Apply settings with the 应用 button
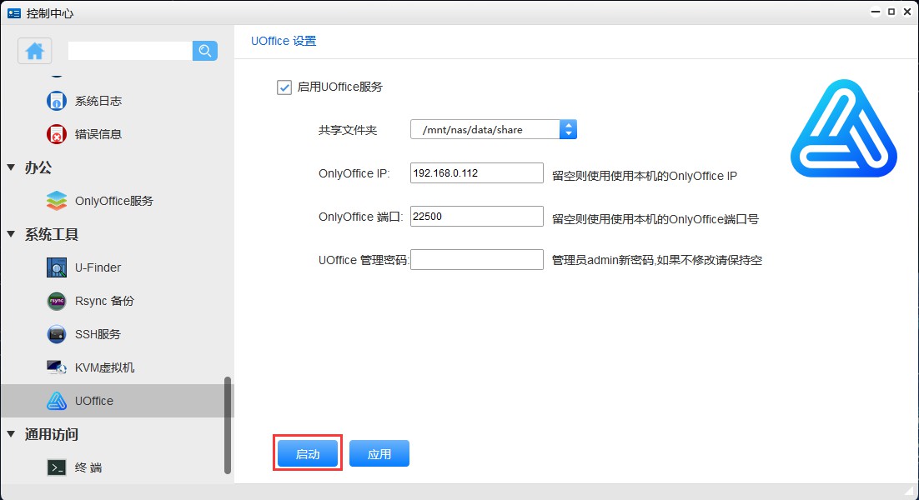The height and width of the screenshot is (500, 919). pyautogui.click(x=379, y=452)
